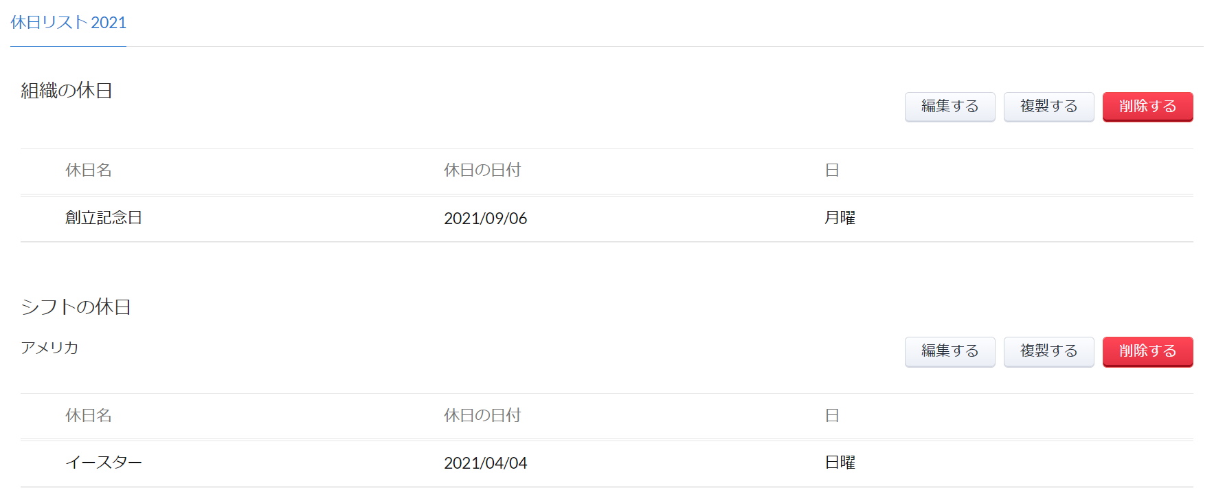Image resolution: width=1225 pixels, height=501 pixels.
Task: Click the 休日名 column header in アメリカ table
Action: tap(88, 415)
